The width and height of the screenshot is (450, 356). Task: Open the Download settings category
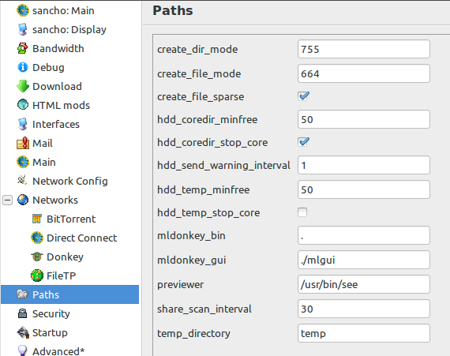tap(57, 86)
